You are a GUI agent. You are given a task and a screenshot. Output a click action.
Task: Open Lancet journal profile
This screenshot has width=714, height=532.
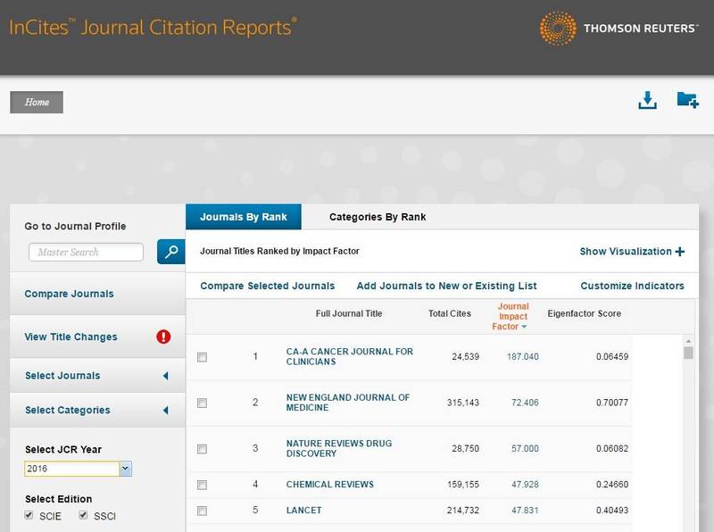pyautogui.click(x=303, y=511)
